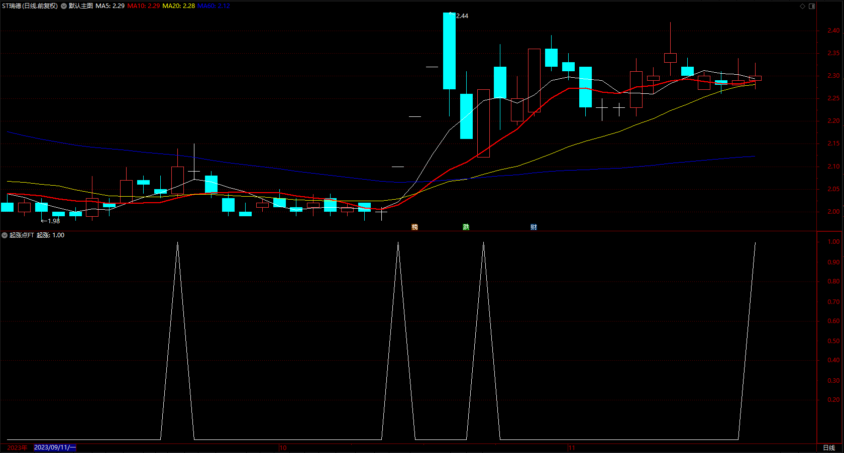Click the 0.80 indicator axis label
The height and width of the screenshot is (453, 844).
(x=833, y=281)
